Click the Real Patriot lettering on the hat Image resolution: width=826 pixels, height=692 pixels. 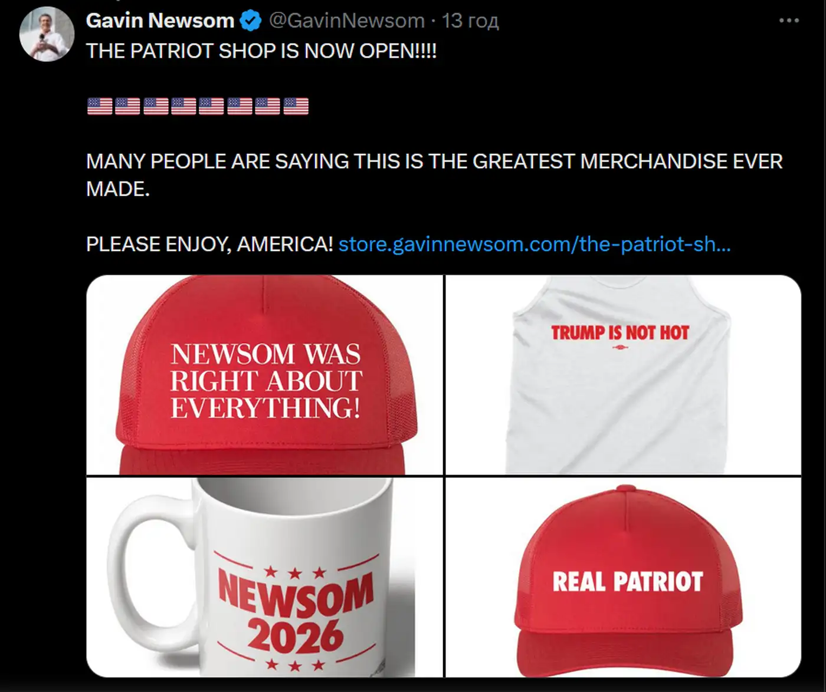628,582
